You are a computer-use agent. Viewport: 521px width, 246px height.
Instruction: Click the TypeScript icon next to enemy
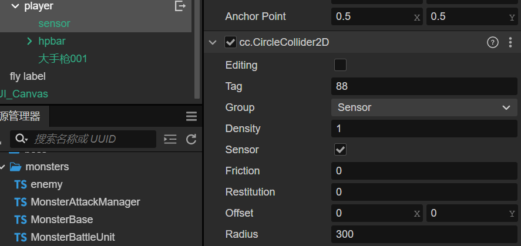tap(21, 184)
